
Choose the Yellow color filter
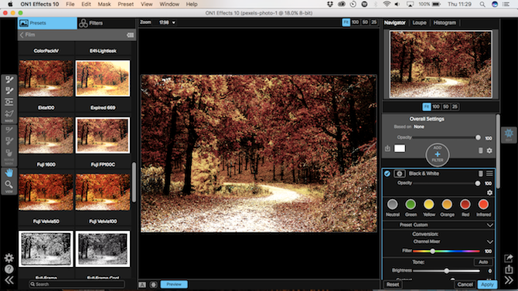pos(429,205)
